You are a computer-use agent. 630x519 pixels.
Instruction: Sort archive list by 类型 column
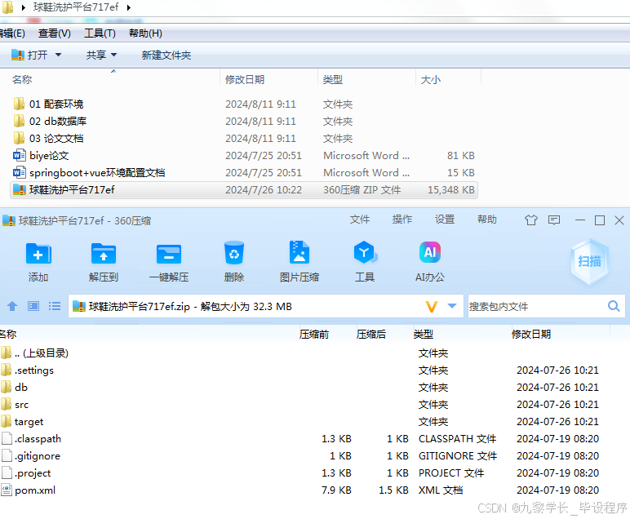(x=423, y=335)
